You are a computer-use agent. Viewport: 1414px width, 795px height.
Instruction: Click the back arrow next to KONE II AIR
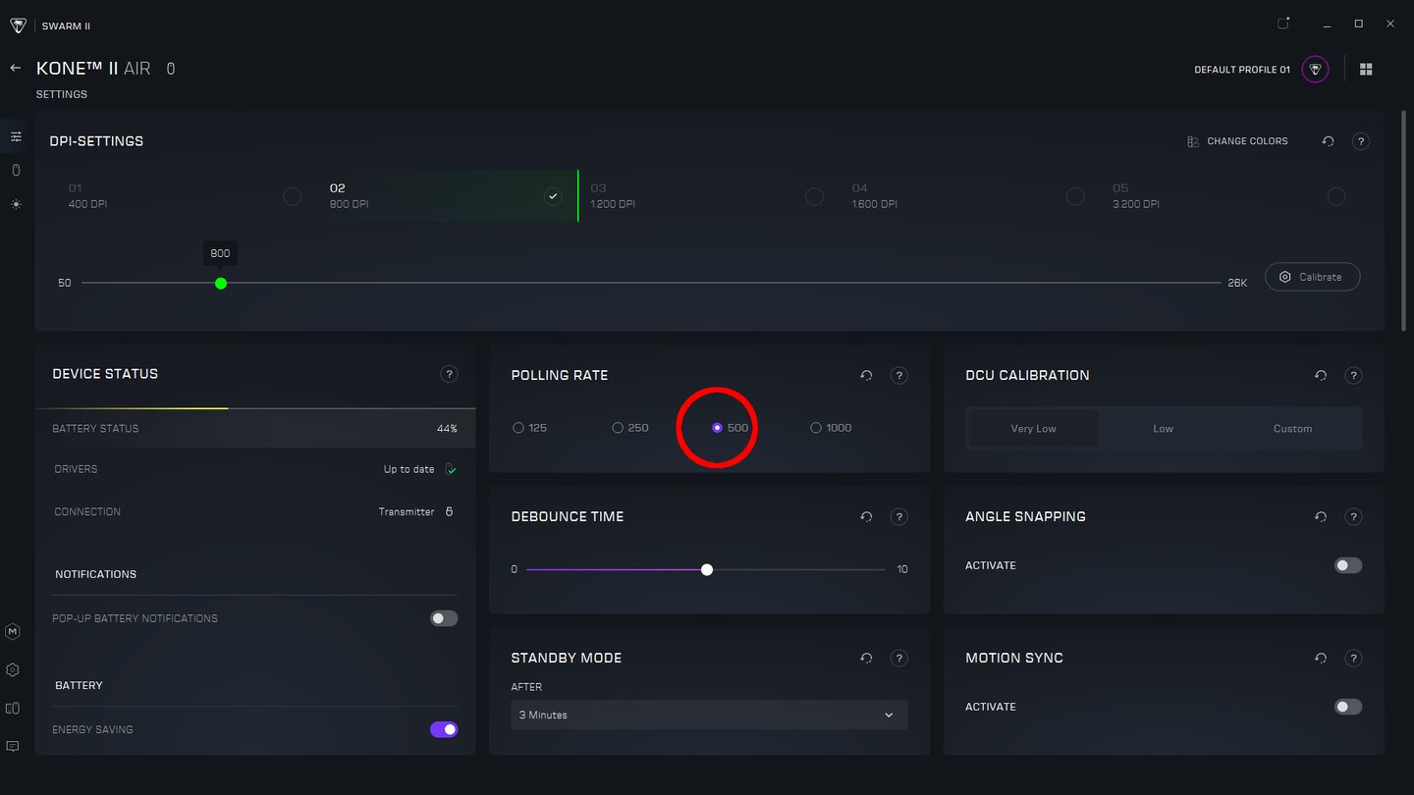(15, 69)
